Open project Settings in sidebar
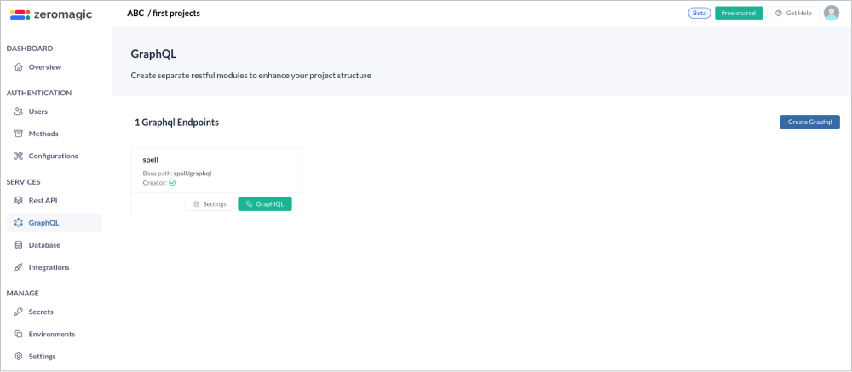 pos(55,357)
